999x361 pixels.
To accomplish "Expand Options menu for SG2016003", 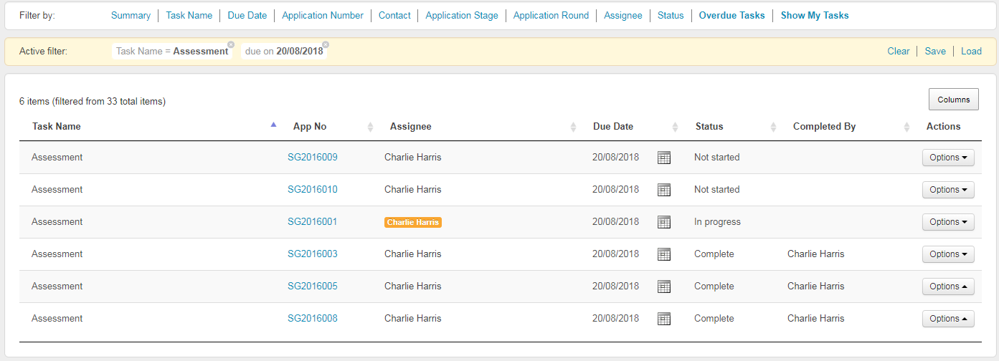I will (947, 254).
